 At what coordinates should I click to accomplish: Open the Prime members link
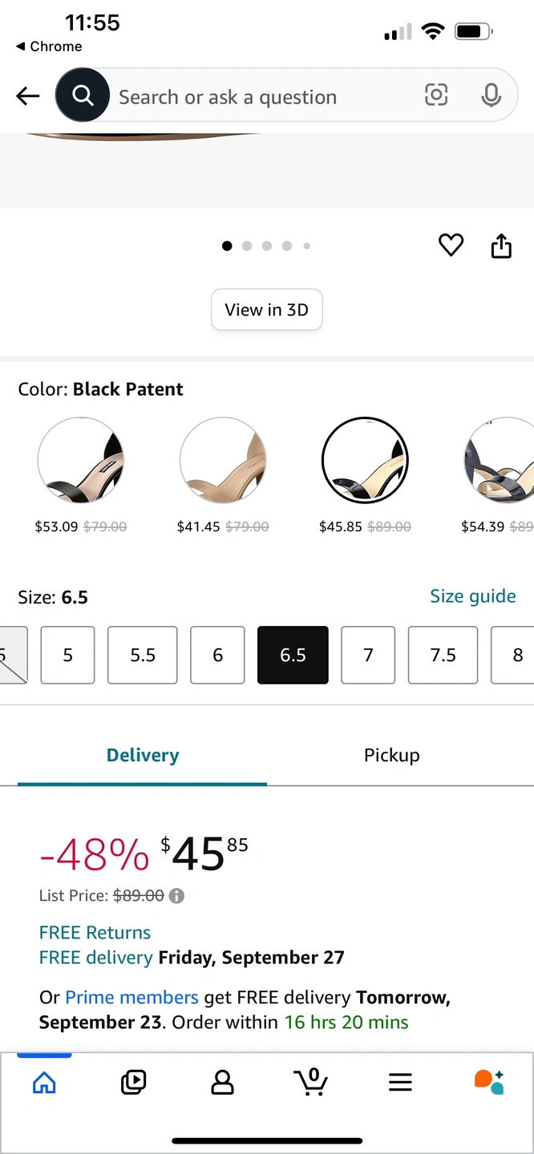(x=131, y=998)
